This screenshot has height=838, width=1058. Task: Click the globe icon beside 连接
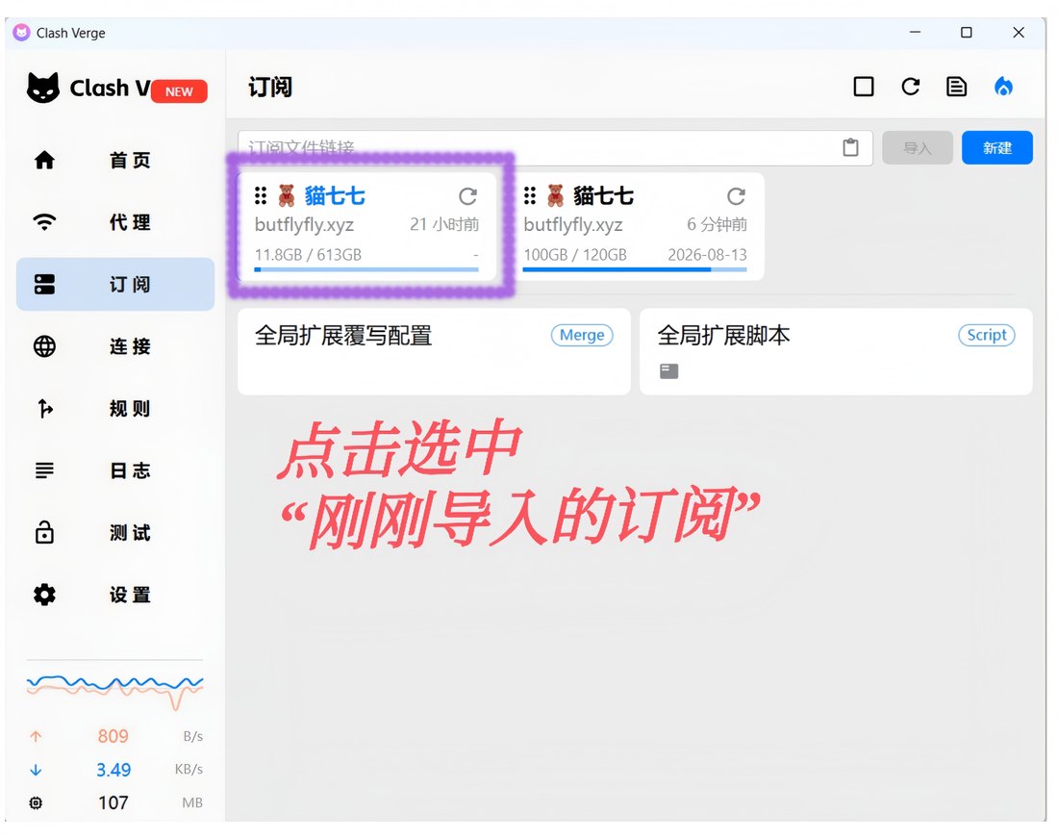click(x=44, y=346)
